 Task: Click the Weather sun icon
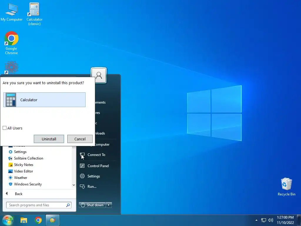click(x=10, y=178)
